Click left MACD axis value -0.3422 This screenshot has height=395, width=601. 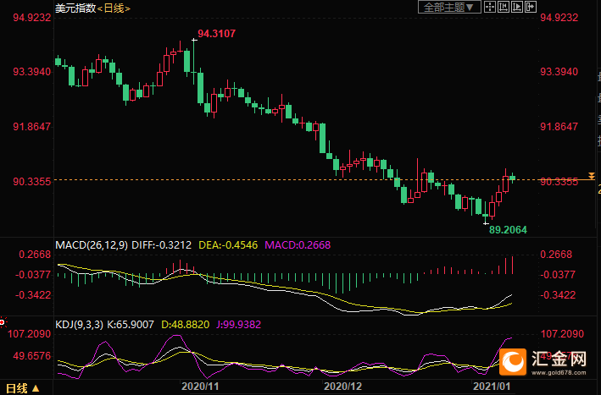[33, 295]
